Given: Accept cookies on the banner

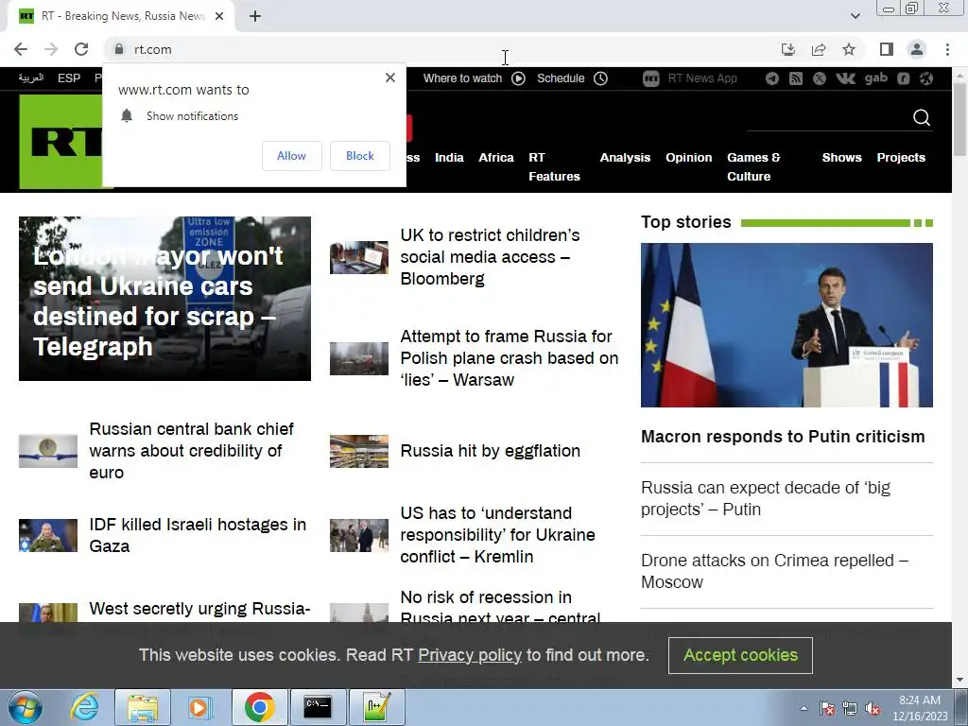Looking at the screenshot, I should tap(740, 655).
